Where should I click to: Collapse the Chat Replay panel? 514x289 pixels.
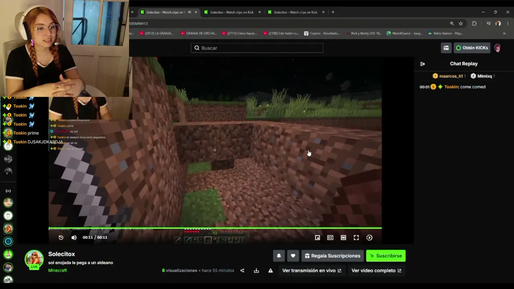pyautogui.click(x=422, y=64)
